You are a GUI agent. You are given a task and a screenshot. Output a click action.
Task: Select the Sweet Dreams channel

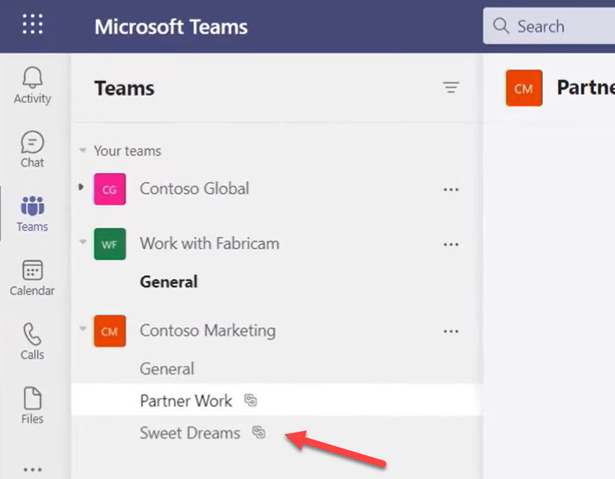[190, 433]
